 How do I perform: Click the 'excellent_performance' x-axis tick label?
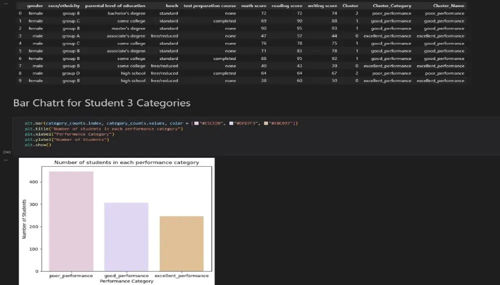[x=181, y=276]
